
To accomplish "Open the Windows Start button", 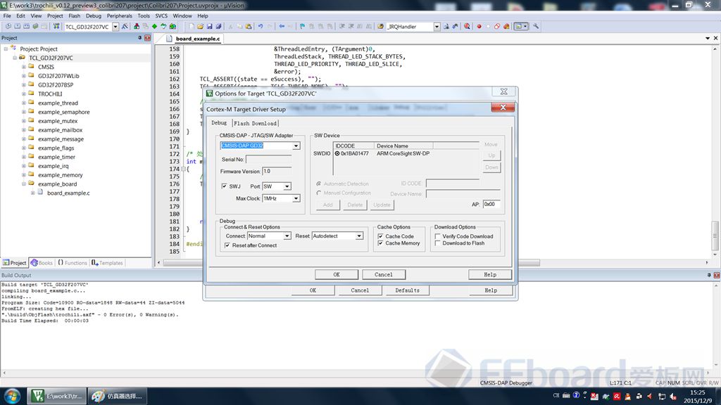I will coord(11,396).
